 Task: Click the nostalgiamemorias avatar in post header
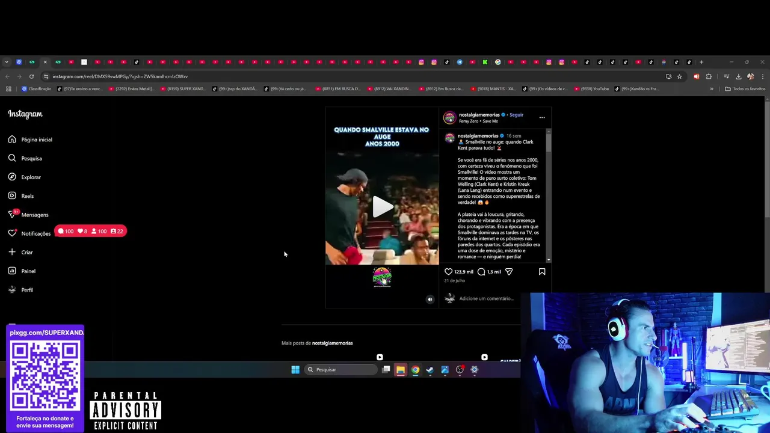450,117
